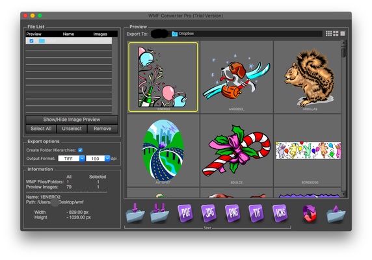Select the AN00853_ dog thumbnail
The width and height of the screenshot is (372, 260).
tap(237, 77)
